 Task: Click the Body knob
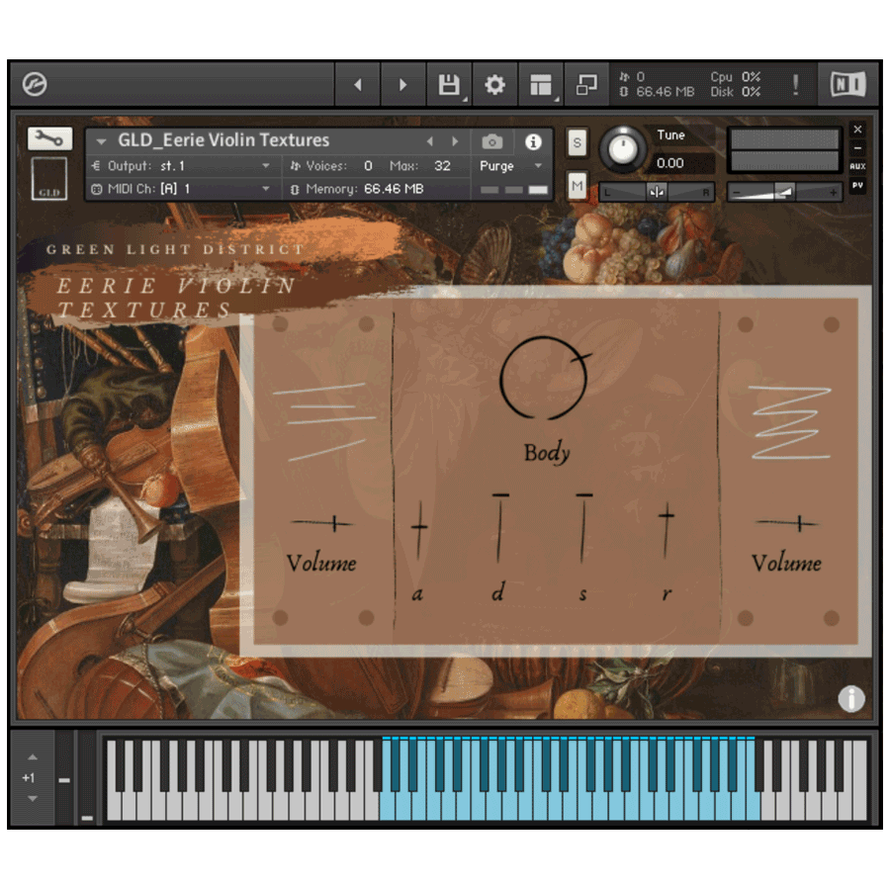click(x=544, y=378)
